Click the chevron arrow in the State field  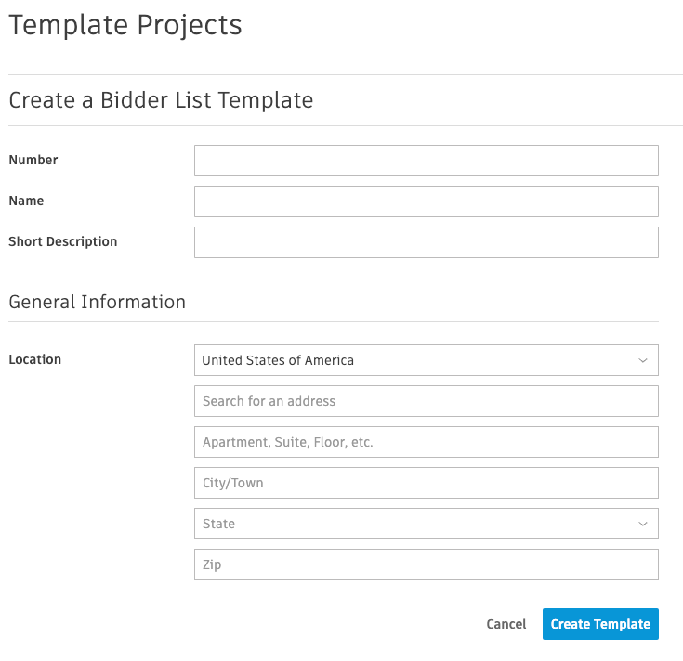point(643,524)
